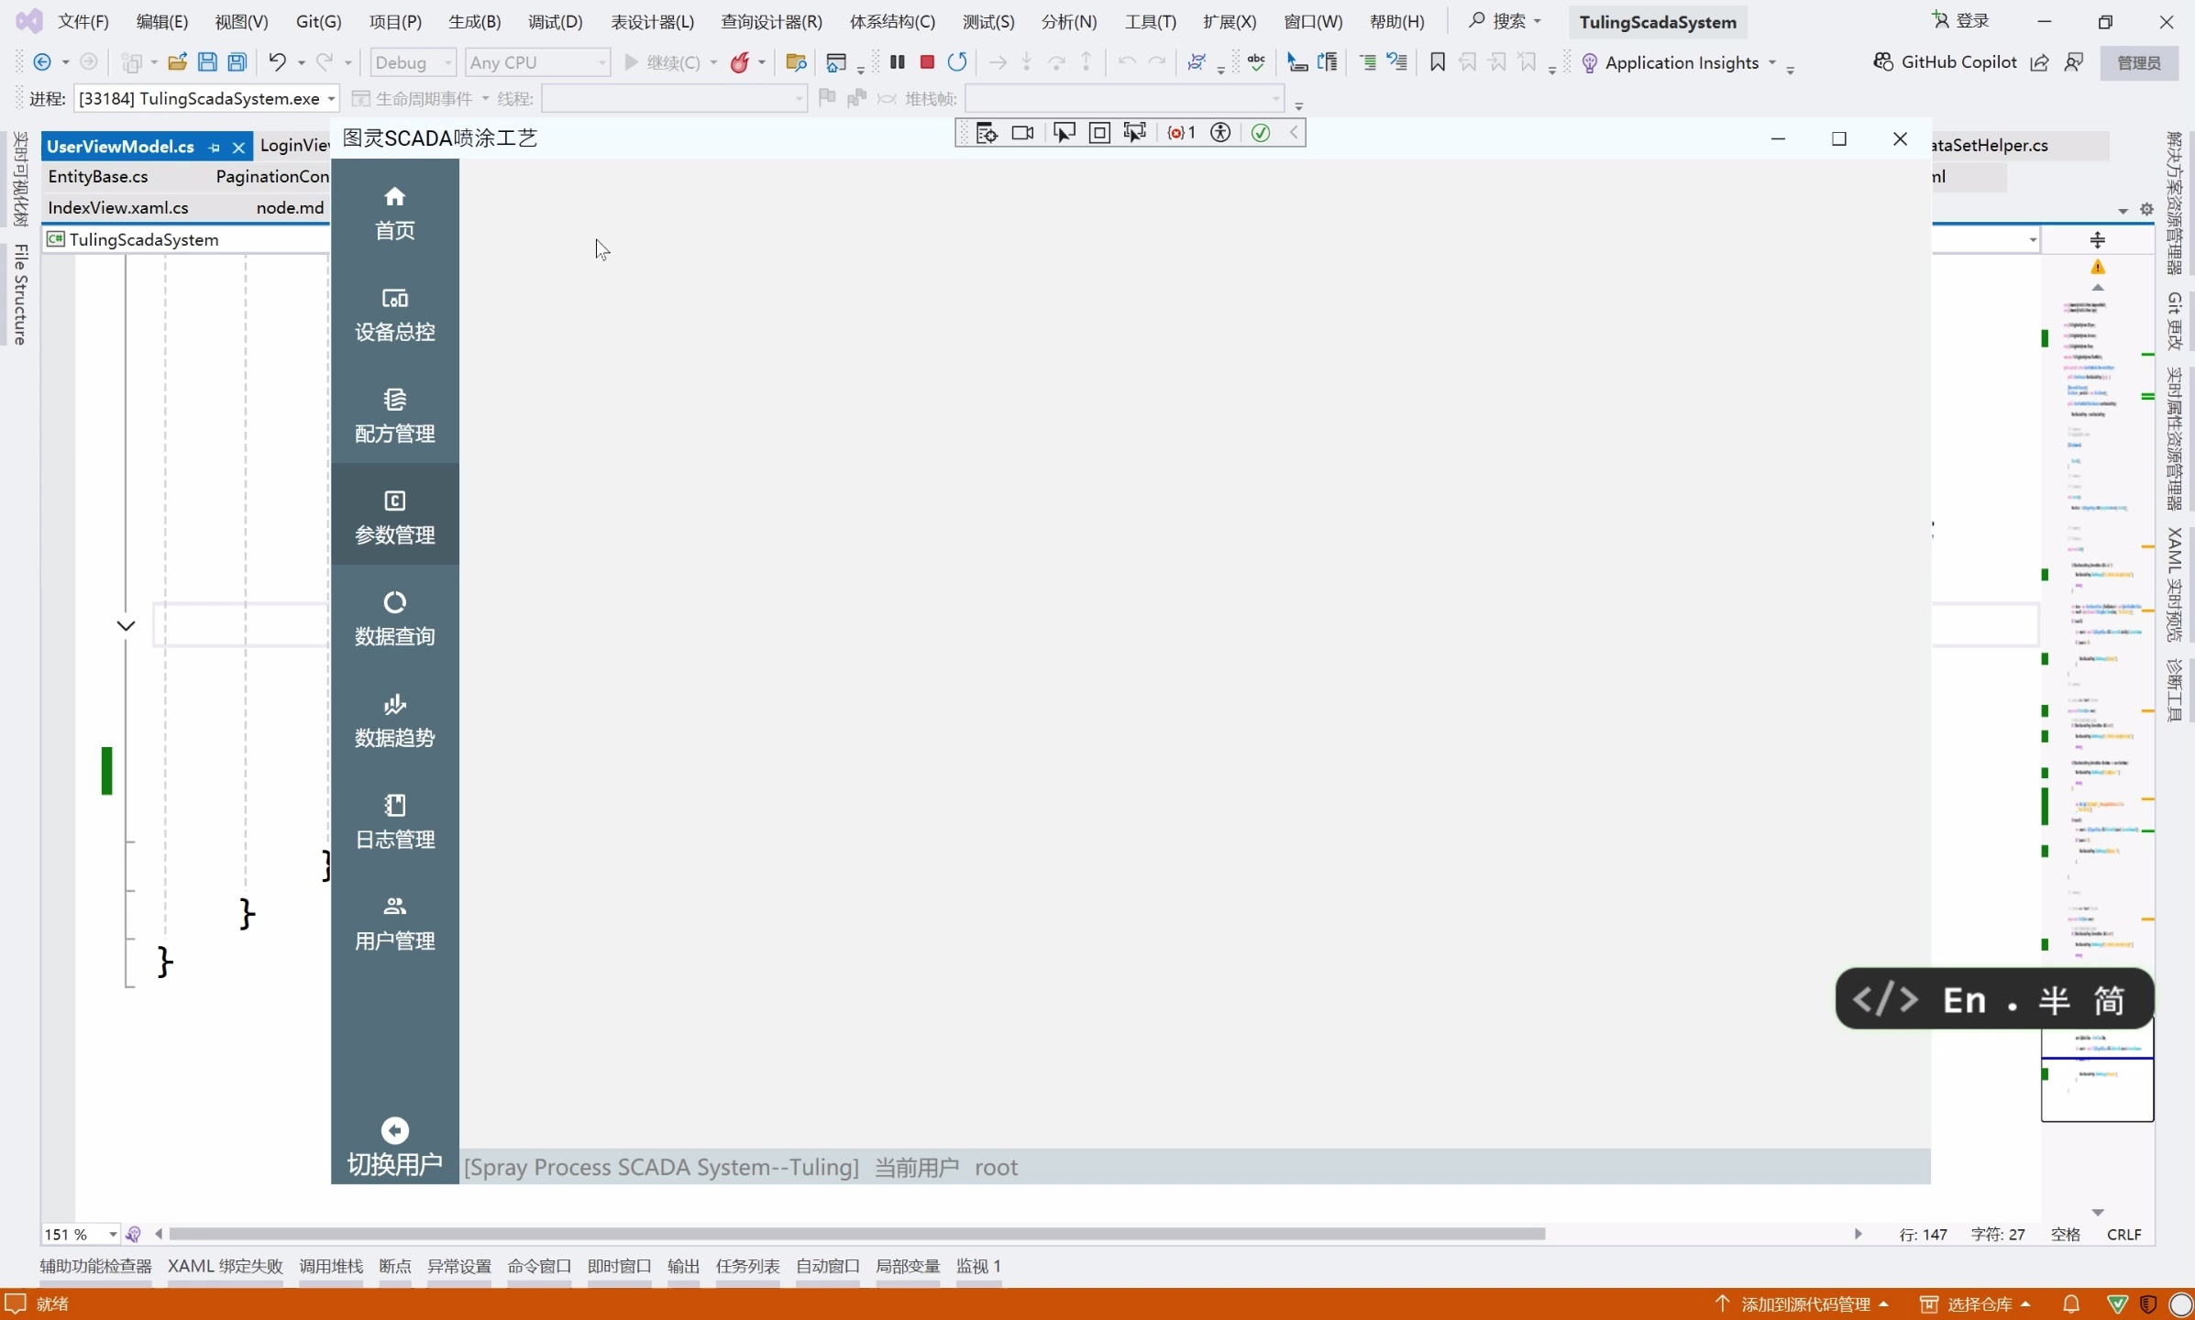The height and width of the screenshot is (1320, 2195).
Task: Navigate backward in Visual Studio
Action: point(42,62)
